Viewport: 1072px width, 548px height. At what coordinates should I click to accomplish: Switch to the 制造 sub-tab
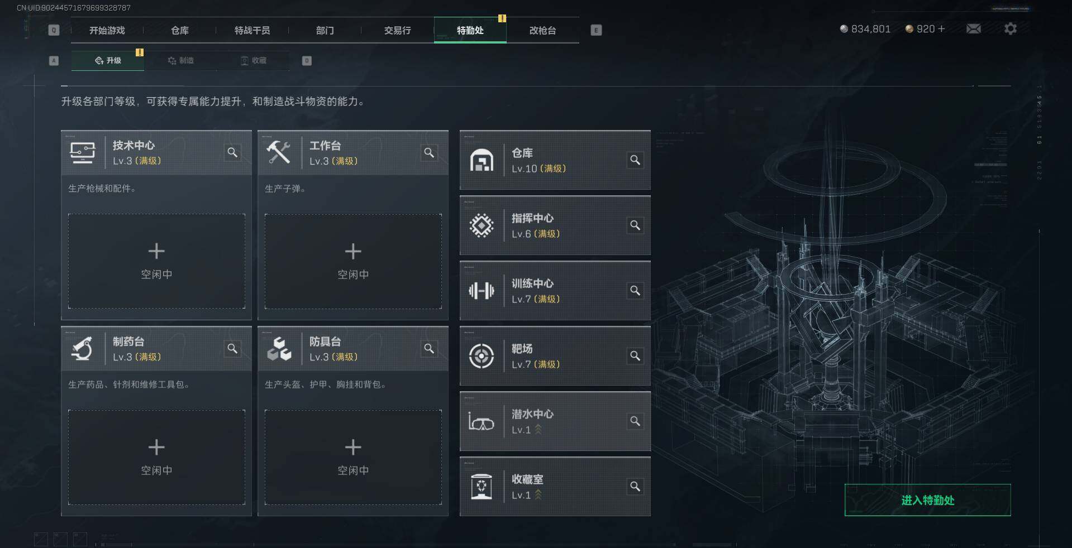pyautogui.click(x=181, y=60)
